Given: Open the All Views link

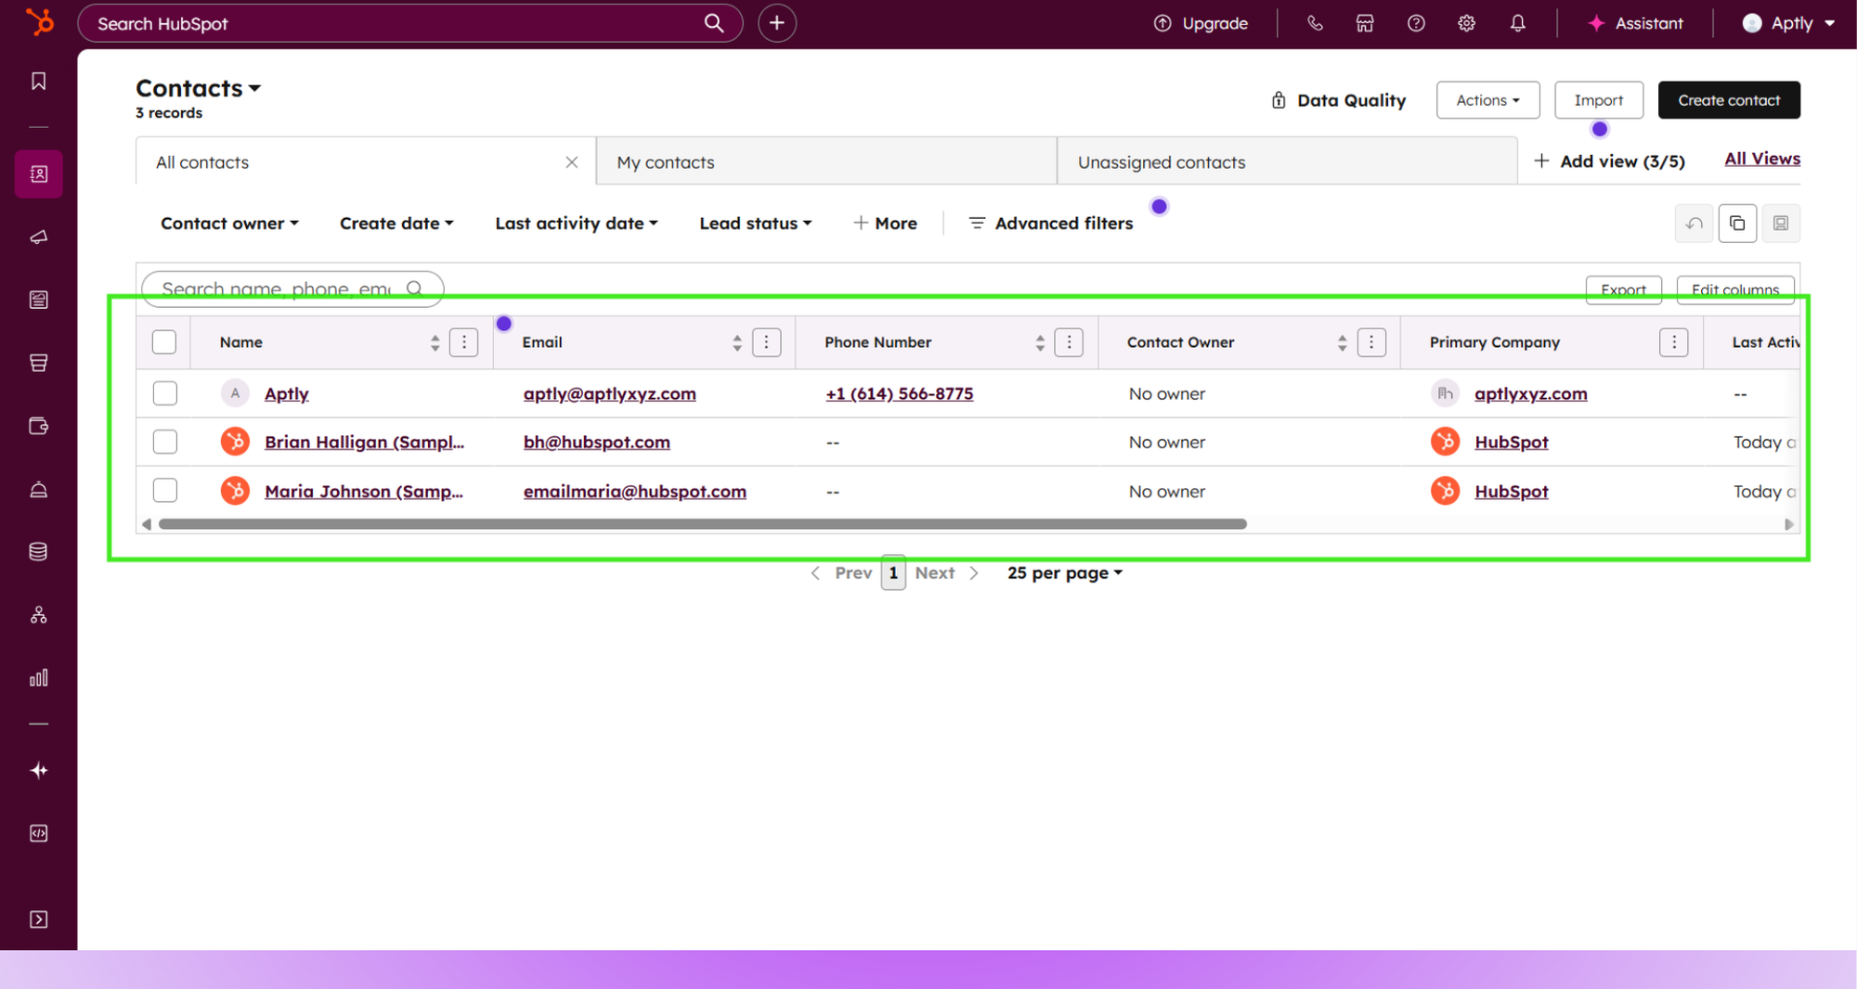Looking at the screenshot, I should tap(1762, 159).
